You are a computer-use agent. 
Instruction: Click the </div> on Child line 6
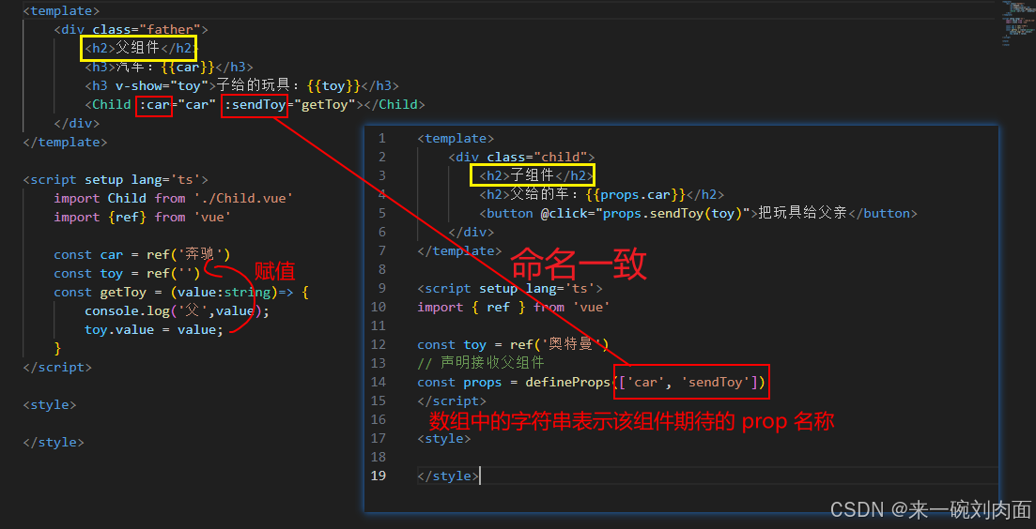(472, 233)
